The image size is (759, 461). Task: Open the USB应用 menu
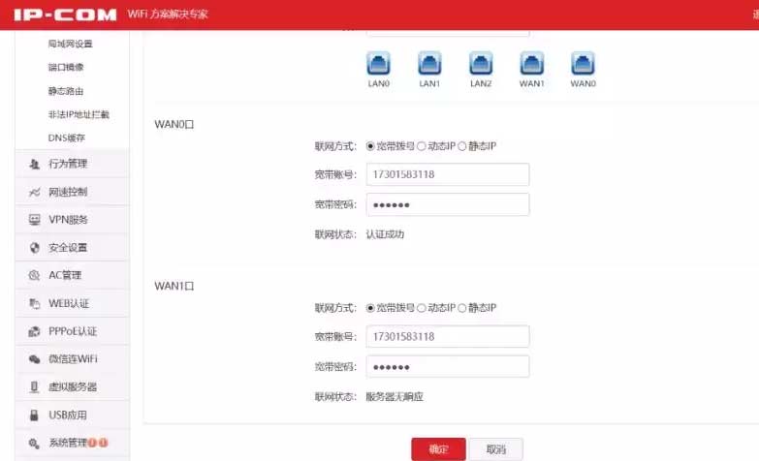point(72,415)
